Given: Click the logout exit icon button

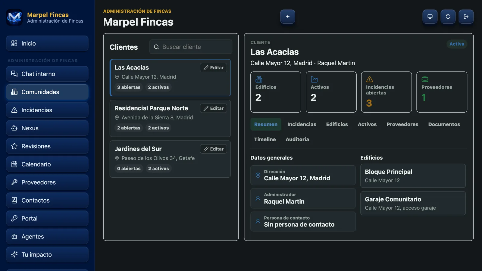Looking at the screenshot, I should pos(466,17).
